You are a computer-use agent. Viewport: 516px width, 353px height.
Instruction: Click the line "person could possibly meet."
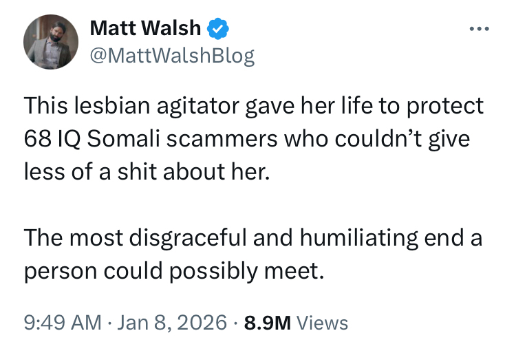click(173, 270)
